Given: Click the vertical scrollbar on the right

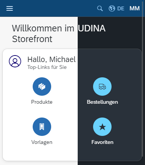Looking at the screenshot, I should (142, 79).
